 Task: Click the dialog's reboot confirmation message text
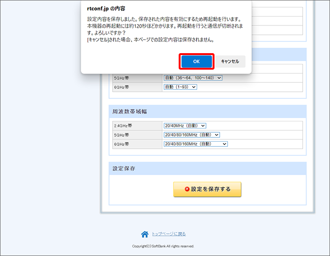coord(165,29)
